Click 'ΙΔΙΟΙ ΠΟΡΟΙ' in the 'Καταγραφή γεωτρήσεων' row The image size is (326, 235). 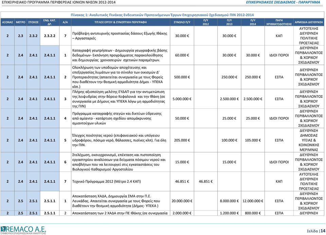[279, 55]
